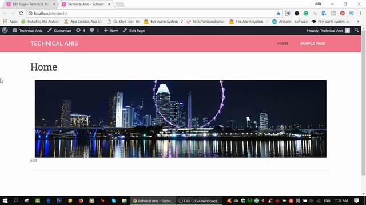Click the dashed-square N extension icon

(x=288, y=13)
